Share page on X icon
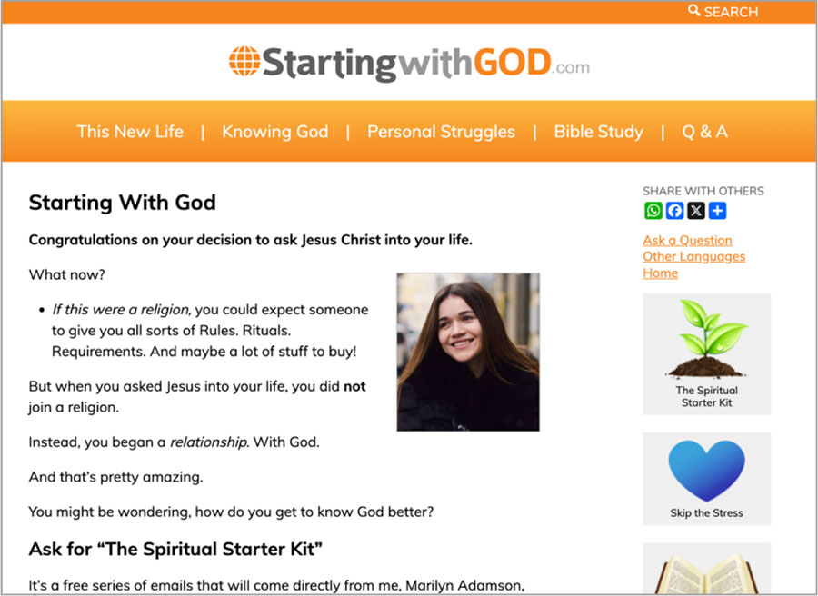Image resolution: width=818 pixels, height=596 pixels. [x=696, y=211]
